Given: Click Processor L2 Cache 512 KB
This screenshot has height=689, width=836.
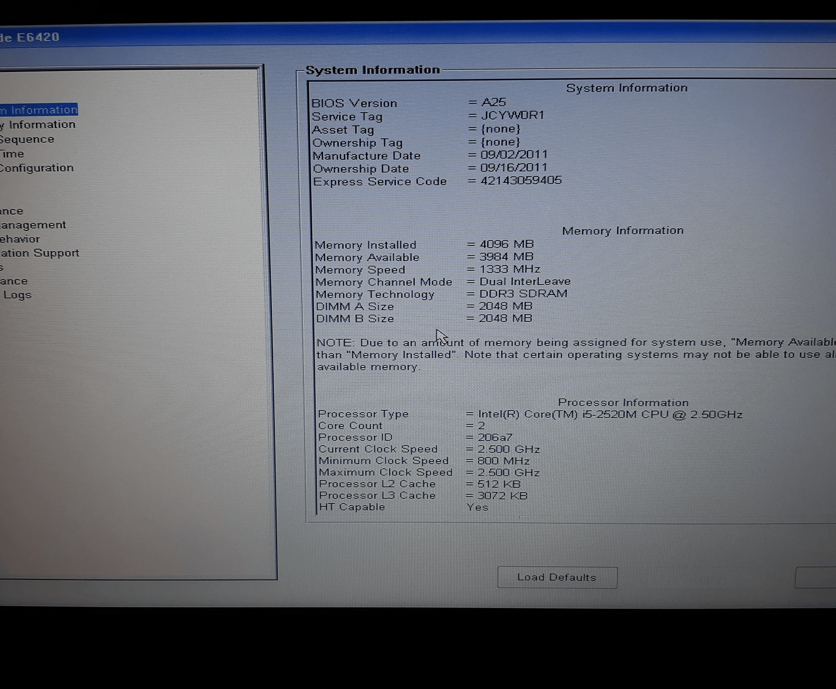Looking at the screenshot, I should coord(499,484).
